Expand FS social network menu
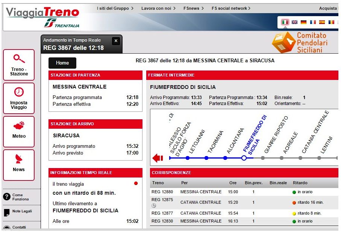Screen dimensions: 341x233 click(231, 8)
